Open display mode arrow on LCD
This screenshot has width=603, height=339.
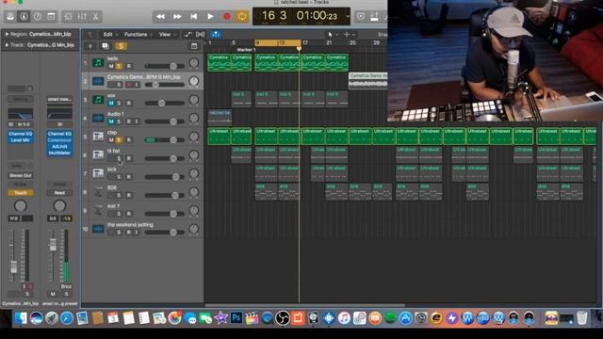coord(348,17)
